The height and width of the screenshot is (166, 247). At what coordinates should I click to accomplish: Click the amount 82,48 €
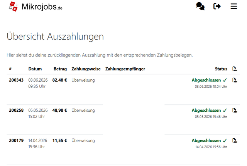coord(59,80)
